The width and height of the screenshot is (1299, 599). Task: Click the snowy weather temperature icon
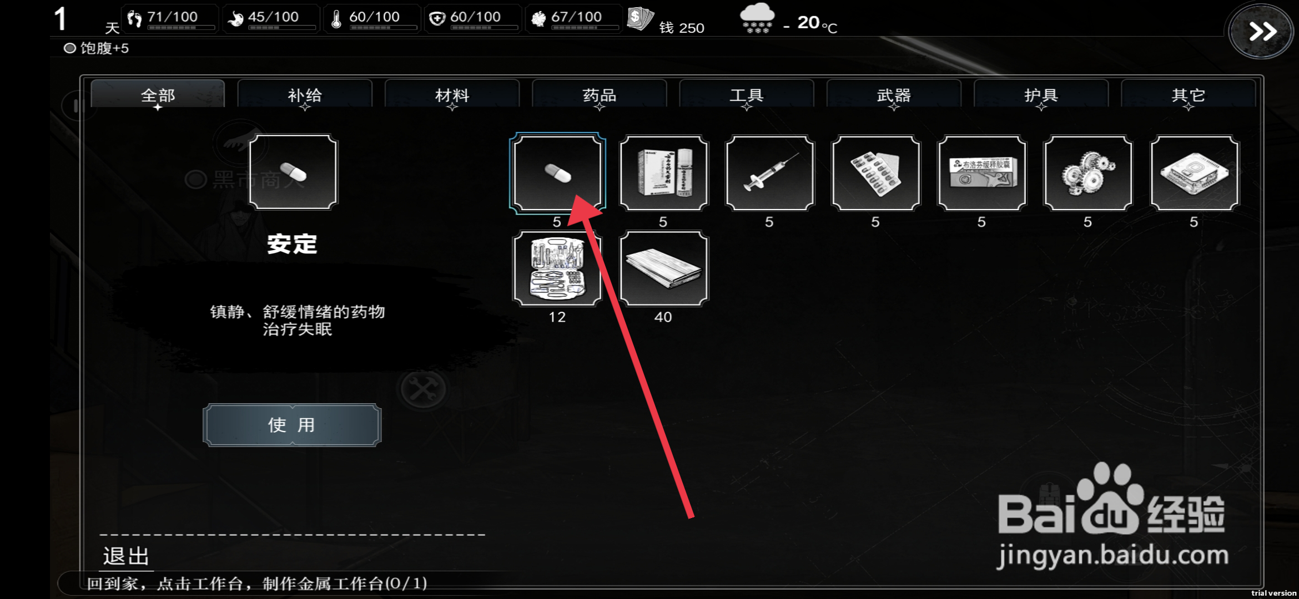[x=757, y=19]
